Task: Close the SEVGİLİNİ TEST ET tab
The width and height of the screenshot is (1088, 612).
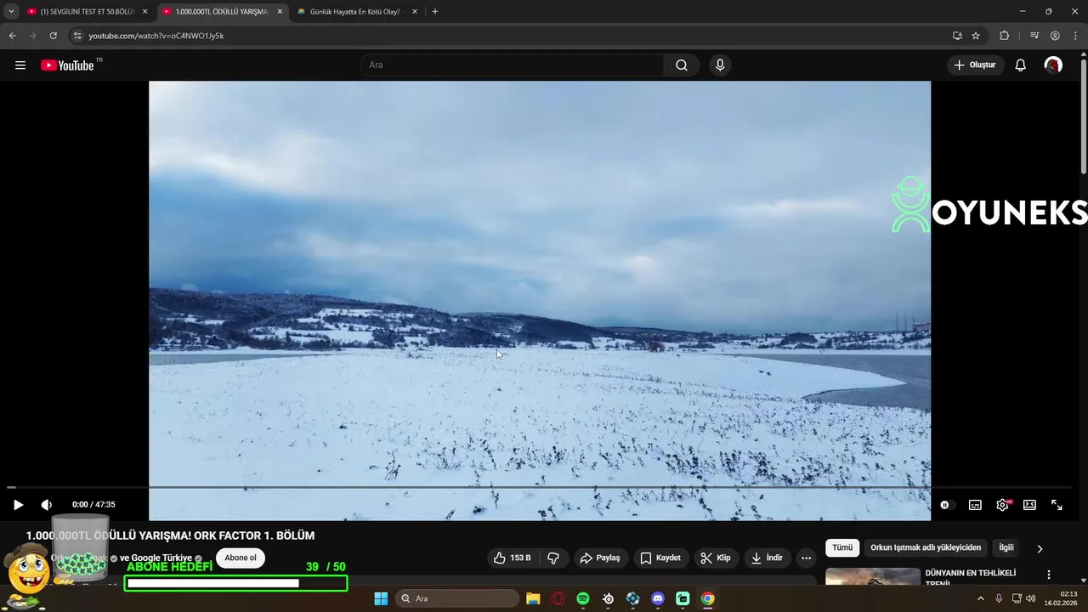Action: [144, 12]
